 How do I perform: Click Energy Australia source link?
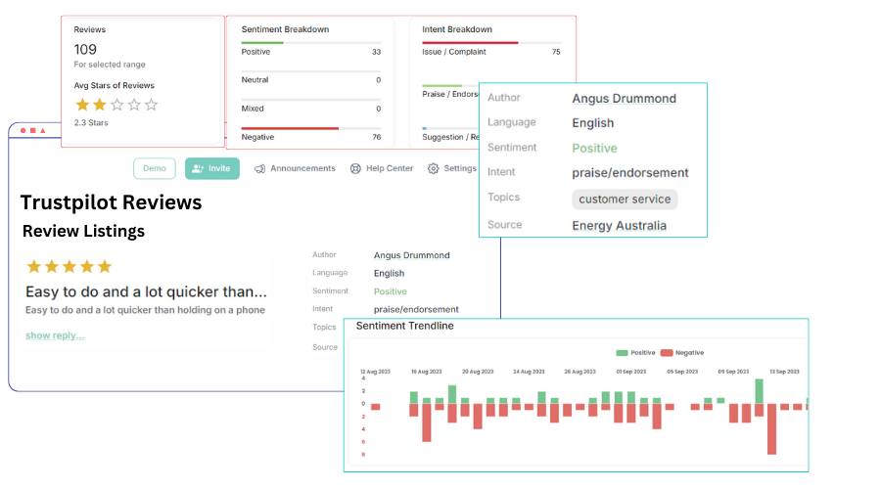(x=620, y=226)
